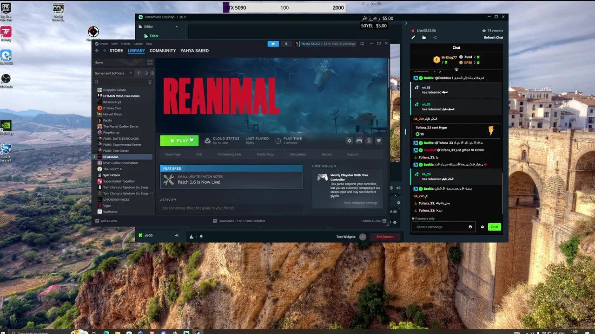595x334 pixels.
Task: Open the Steam menu
Action: click(x=103, y=44)
